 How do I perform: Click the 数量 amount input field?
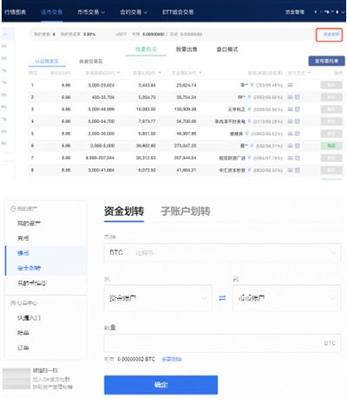click(x=222, y=343)
